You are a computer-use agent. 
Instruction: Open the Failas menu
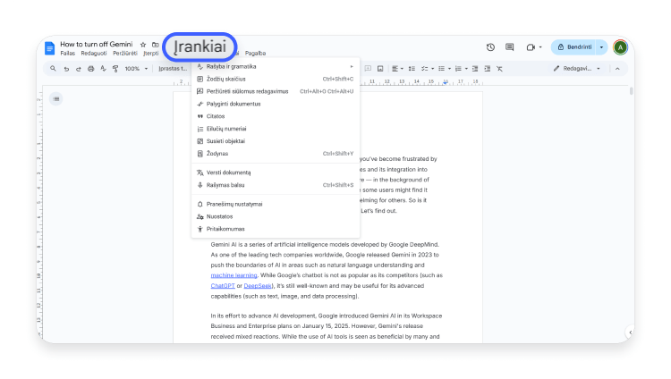[68, 54]
